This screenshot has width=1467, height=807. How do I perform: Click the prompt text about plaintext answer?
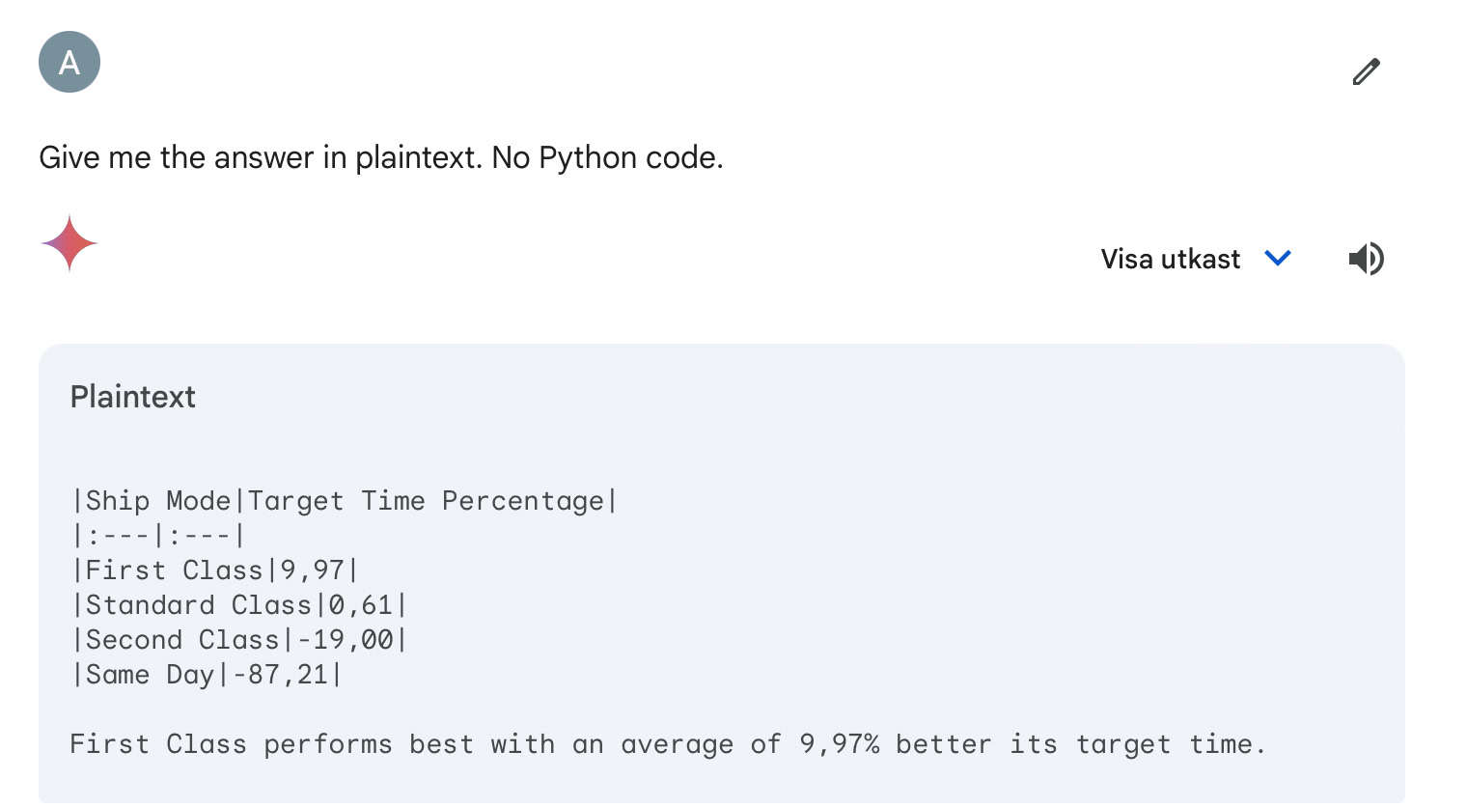pos(381,157)
